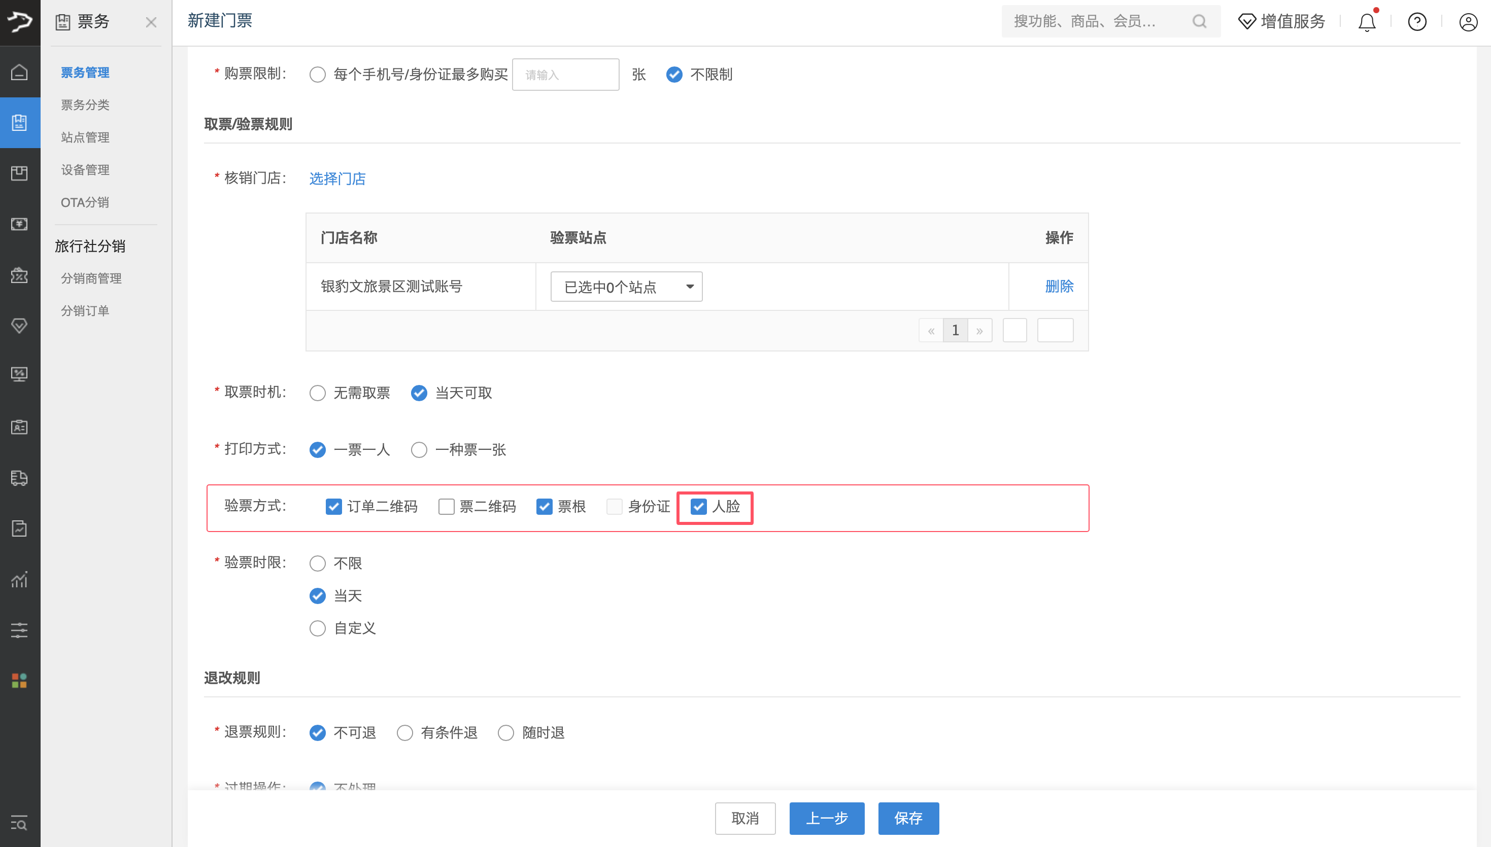The width and height of the screenshot is (1491, 847).
Task: Open the sliders settings sidebar icon
Action: pyautogui.click(x=19, y=630)
